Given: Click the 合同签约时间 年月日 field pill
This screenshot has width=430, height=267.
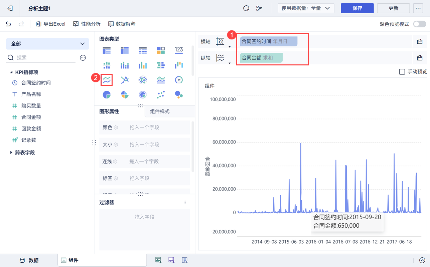Looking at the screenshot, I should pos(269,41).
